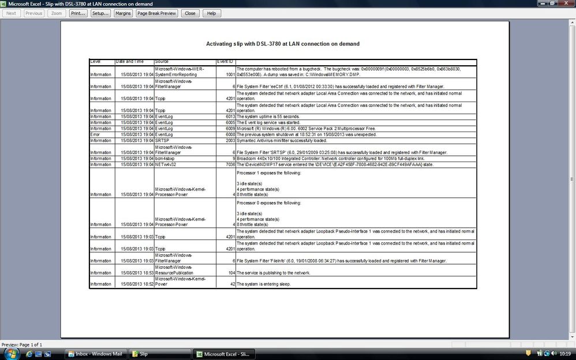Click event ID 6005 cell
This screenshot has height=360, width=576.
[x=226, y=123]
